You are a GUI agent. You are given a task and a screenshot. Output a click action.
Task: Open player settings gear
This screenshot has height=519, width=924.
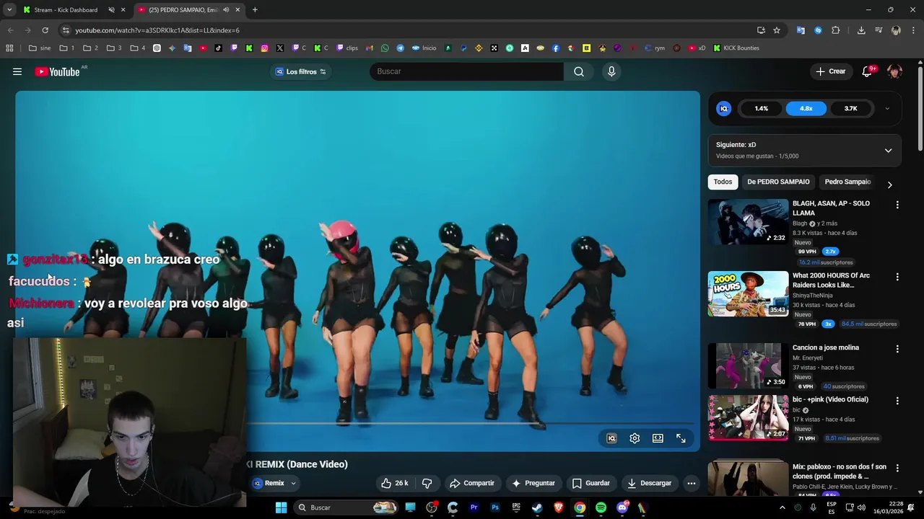635,438
